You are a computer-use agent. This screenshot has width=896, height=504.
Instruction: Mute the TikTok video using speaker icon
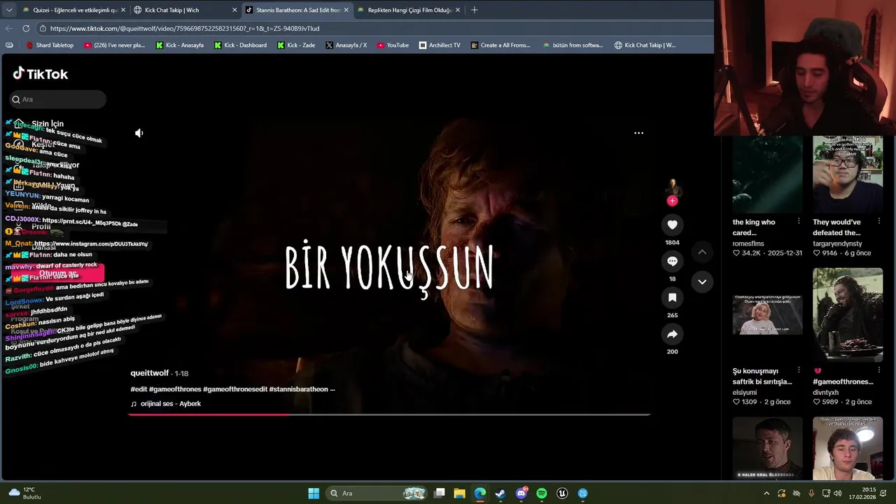click(139, 133)
